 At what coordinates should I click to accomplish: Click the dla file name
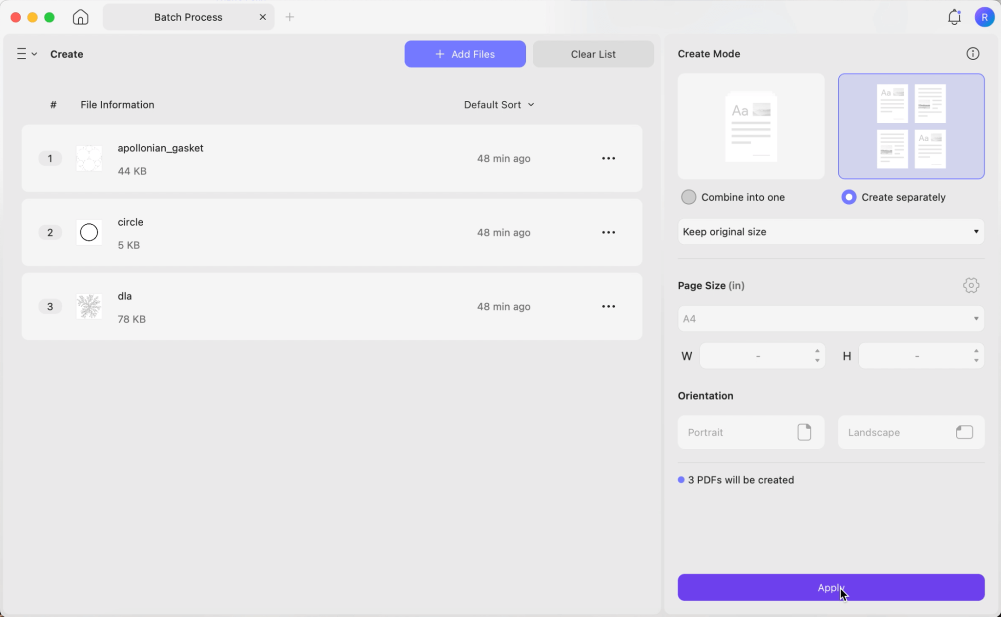click(125, 296)
